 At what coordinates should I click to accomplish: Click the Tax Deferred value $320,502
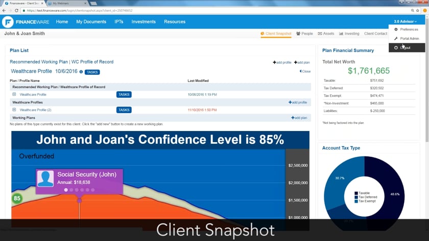coord(377,88)
